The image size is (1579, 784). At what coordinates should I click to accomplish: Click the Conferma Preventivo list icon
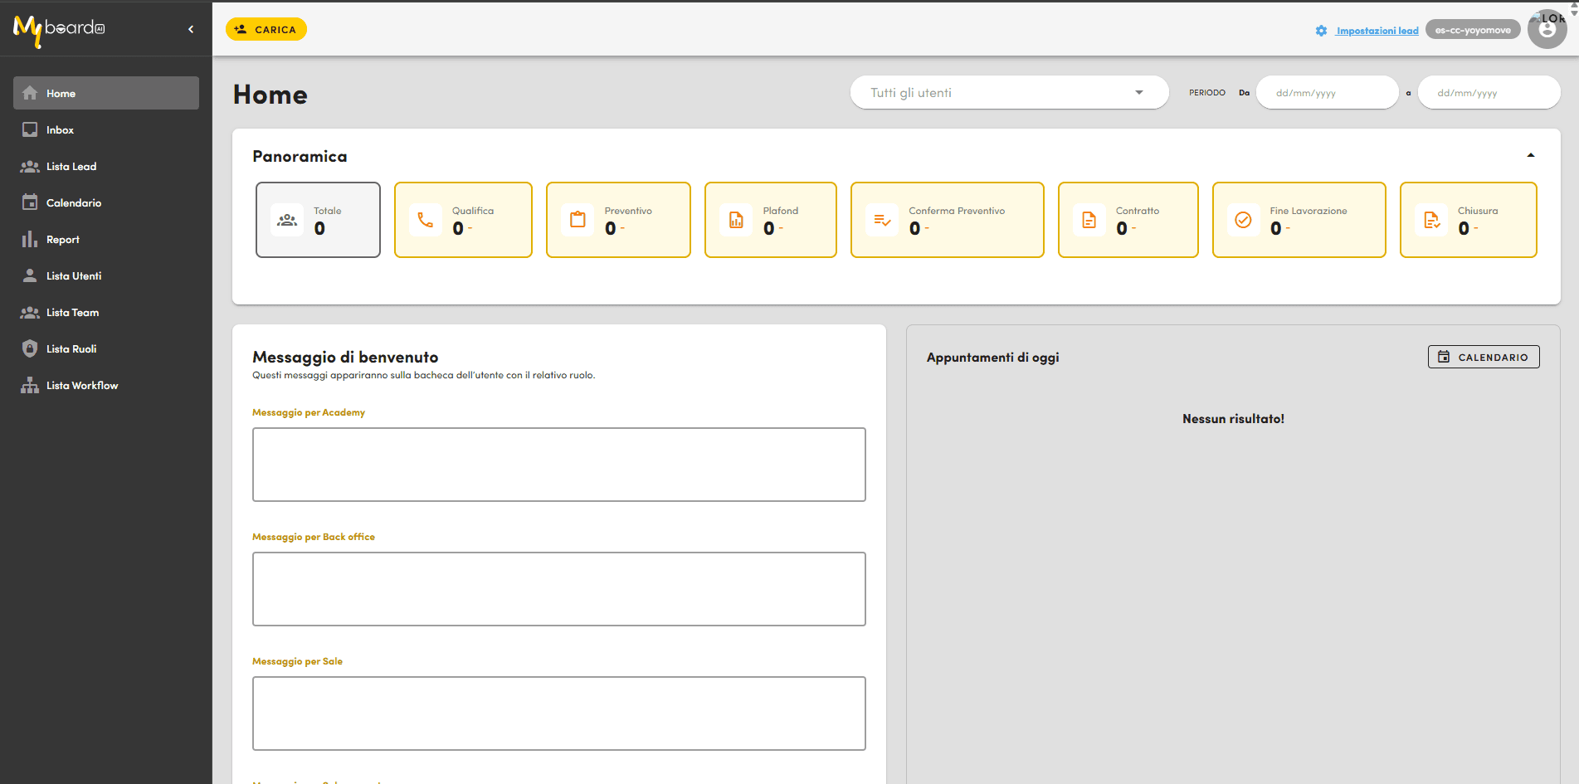(882, 220)
